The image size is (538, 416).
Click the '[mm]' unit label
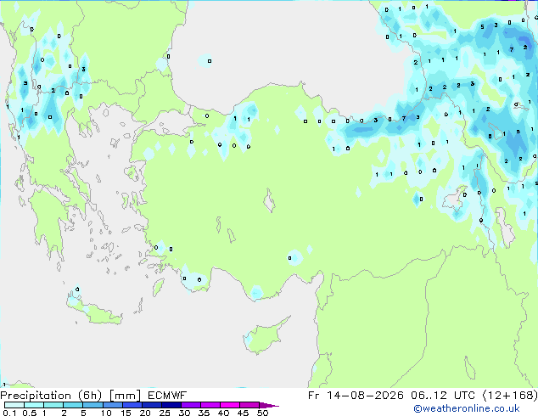pyautogui.click(x=126, y=396)
